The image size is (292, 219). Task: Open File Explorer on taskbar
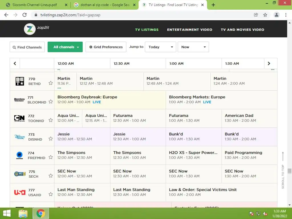click(23, 213)
